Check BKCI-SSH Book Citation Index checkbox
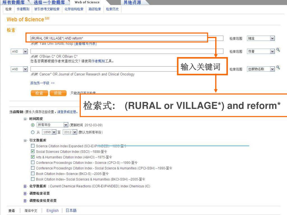 (x=33, y=179)
